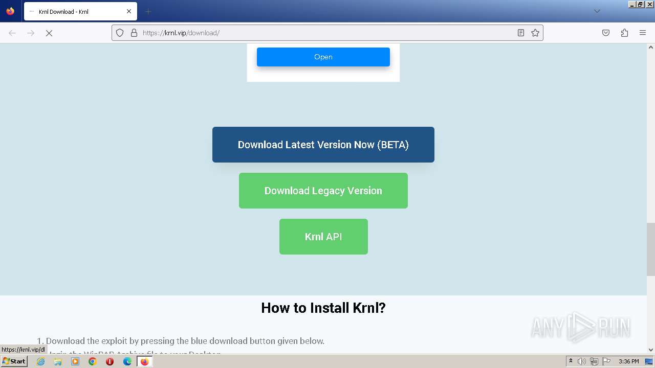Click the tracking protection shield icon
655x368 pixels.
pyautogui.click(x=120, y=33)
